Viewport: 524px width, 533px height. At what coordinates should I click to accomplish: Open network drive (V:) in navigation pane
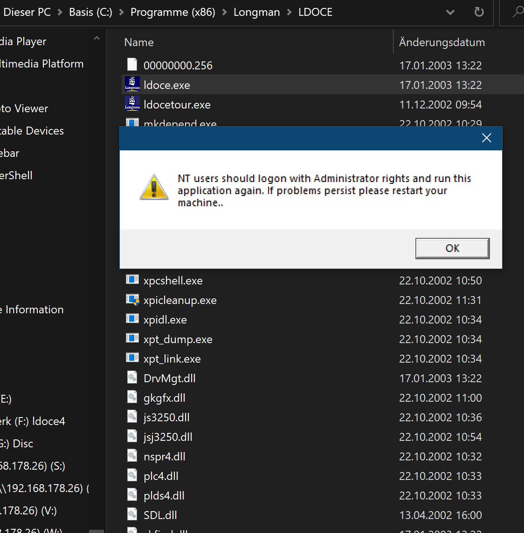28,511
